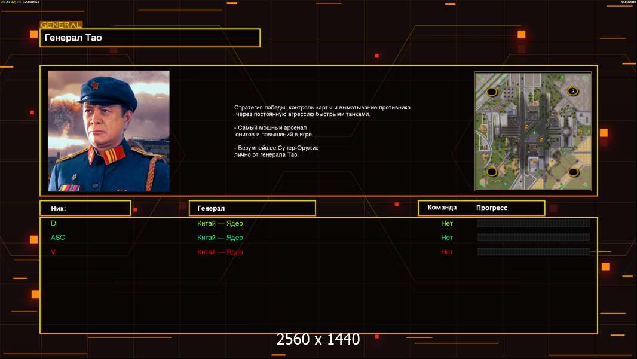Click team value 'Нет' for player ASC
Viewport: 637px width, 359px height.
click(x=447, y=238)
